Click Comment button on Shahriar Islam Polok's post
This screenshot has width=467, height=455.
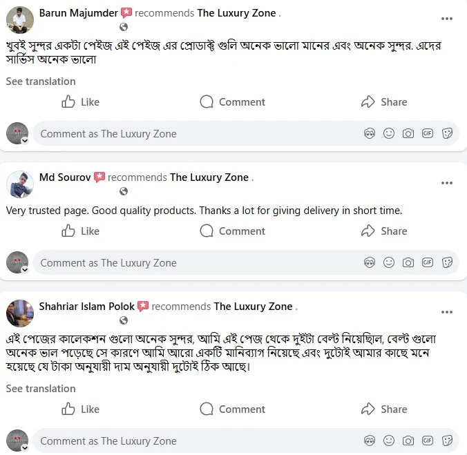point(232,409)
